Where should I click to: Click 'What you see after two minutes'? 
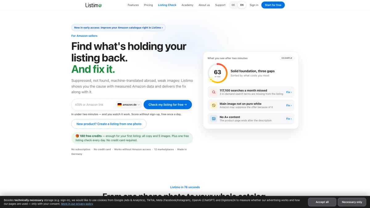click(228, 58)
